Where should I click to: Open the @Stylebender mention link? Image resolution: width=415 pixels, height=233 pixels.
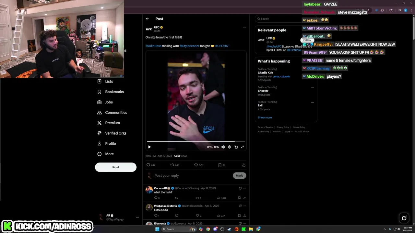(x=189, y=46)
